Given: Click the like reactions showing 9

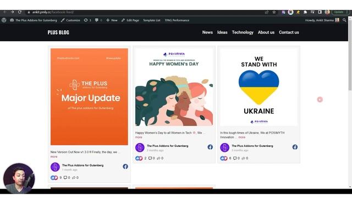Looking at the screenshot, I should [x=56, y=178].
